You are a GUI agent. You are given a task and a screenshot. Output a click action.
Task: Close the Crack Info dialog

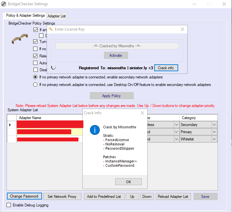click(142, 113)
